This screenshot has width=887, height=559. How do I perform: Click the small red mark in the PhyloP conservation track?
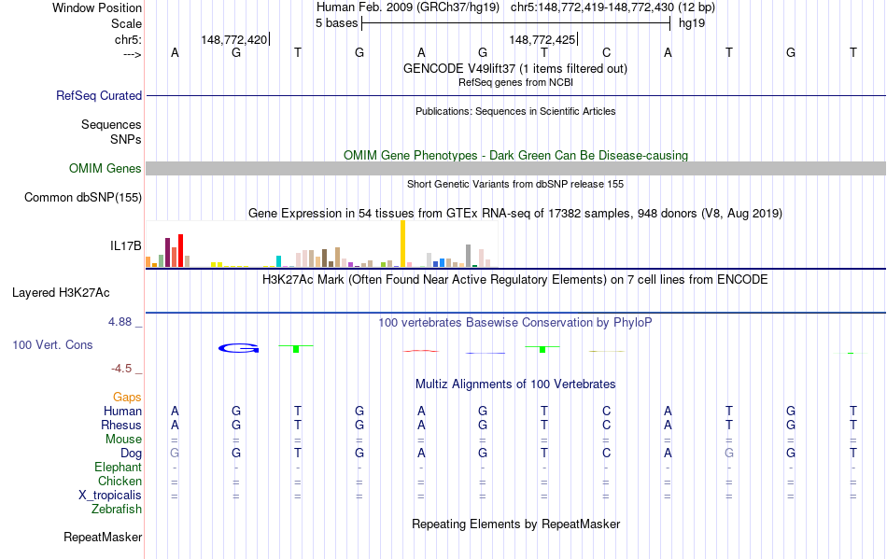click(x=421, y=351)
